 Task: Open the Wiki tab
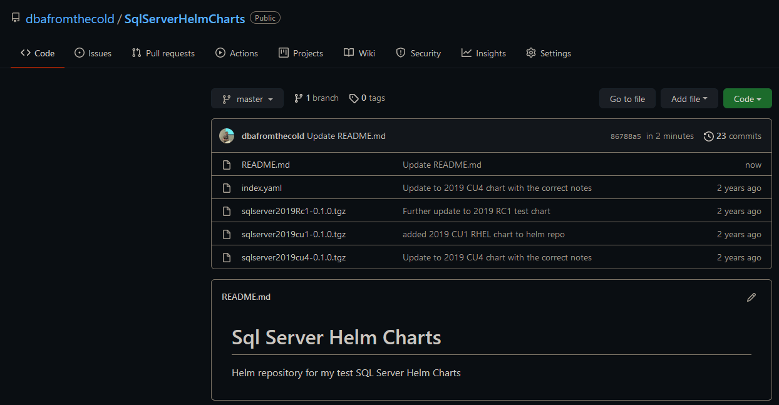coord(359,53)
